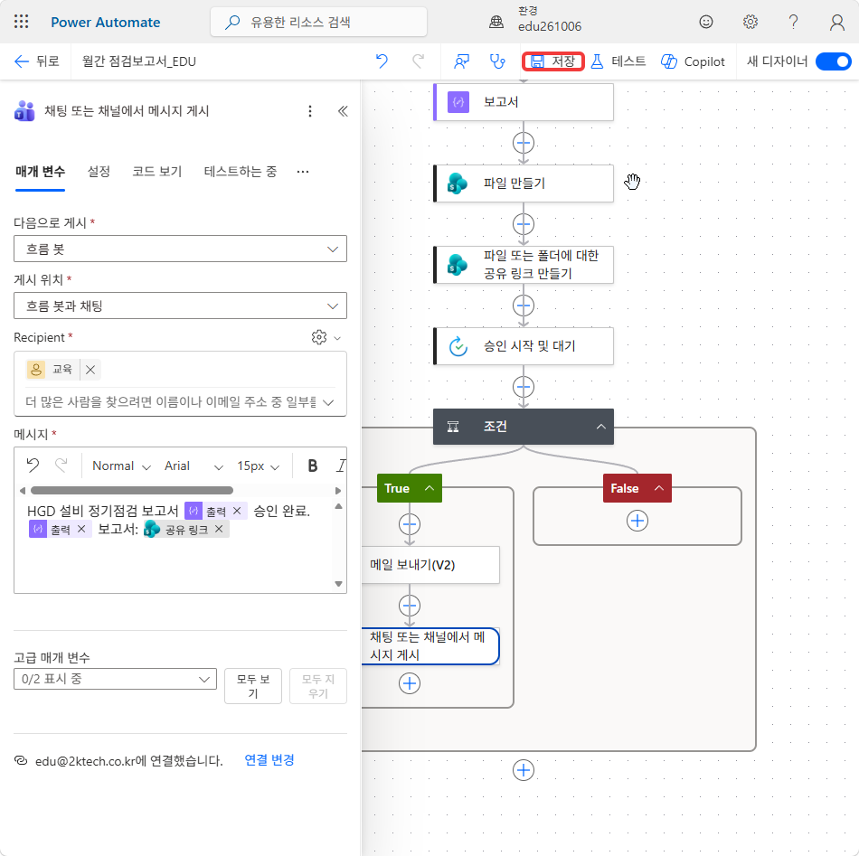859x856 pixels.
Task: Open the help question mark icon
Action: click(x=793, y=22)
